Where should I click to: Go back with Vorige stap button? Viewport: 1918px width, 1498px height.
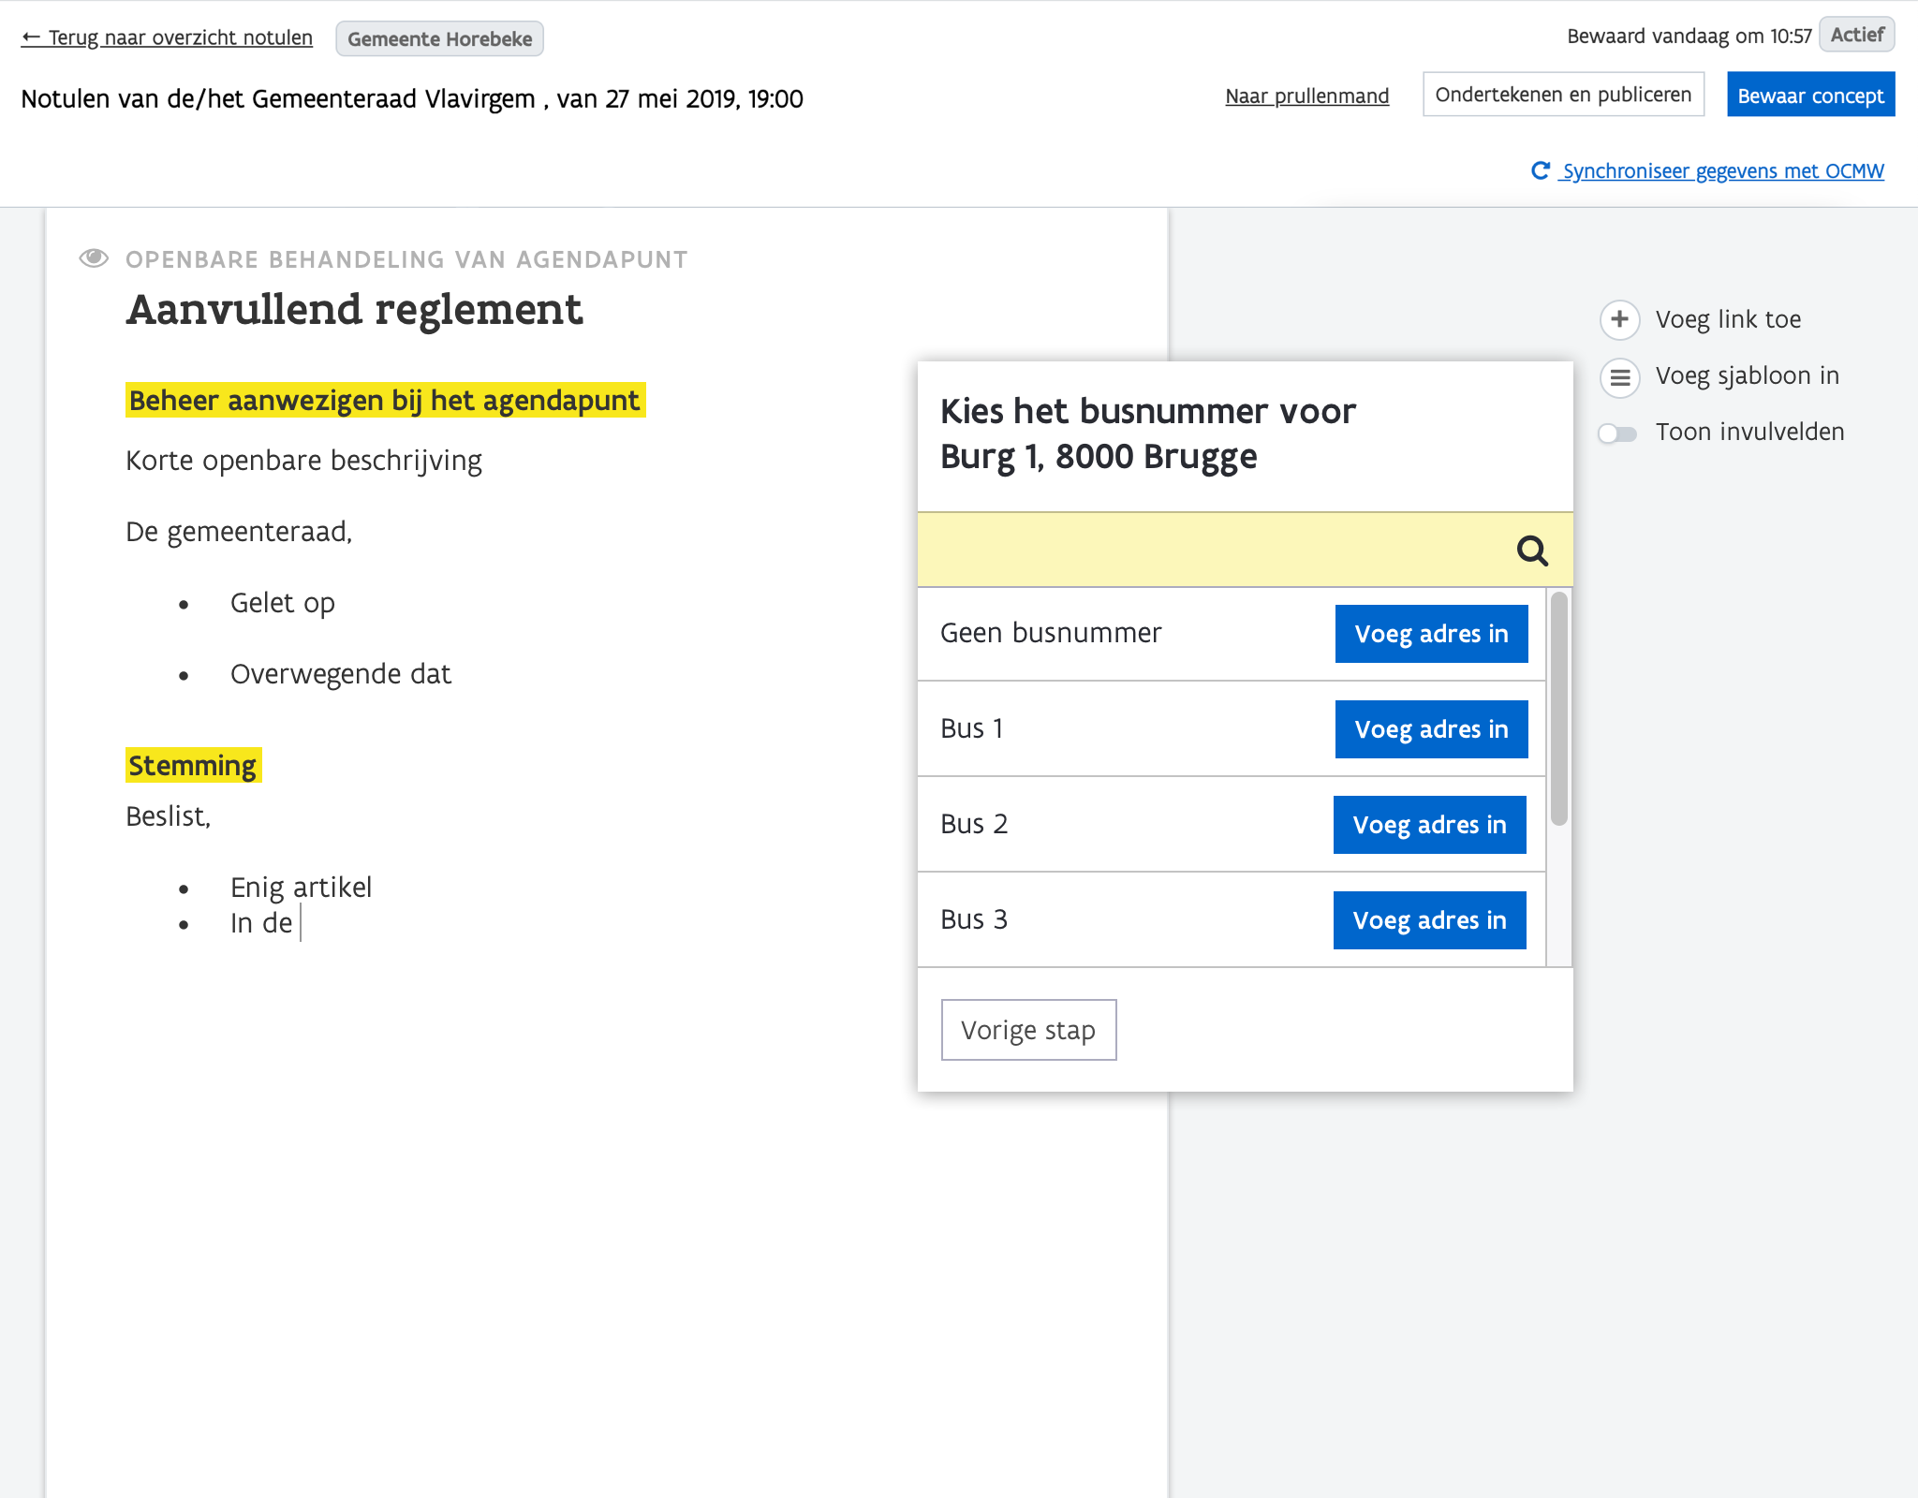(1028, 1030)
